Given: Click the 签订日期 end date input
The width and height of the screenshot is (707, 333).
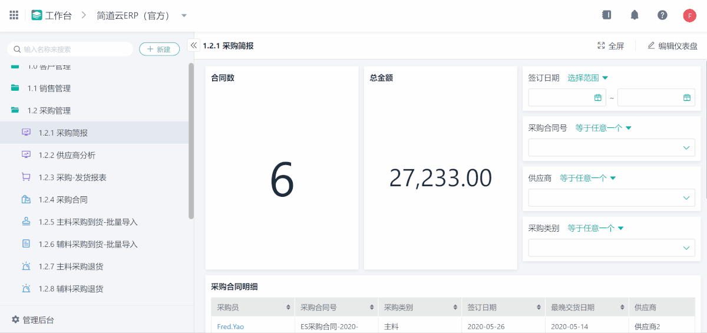Looking at the screenshot, I should point(656,98).
